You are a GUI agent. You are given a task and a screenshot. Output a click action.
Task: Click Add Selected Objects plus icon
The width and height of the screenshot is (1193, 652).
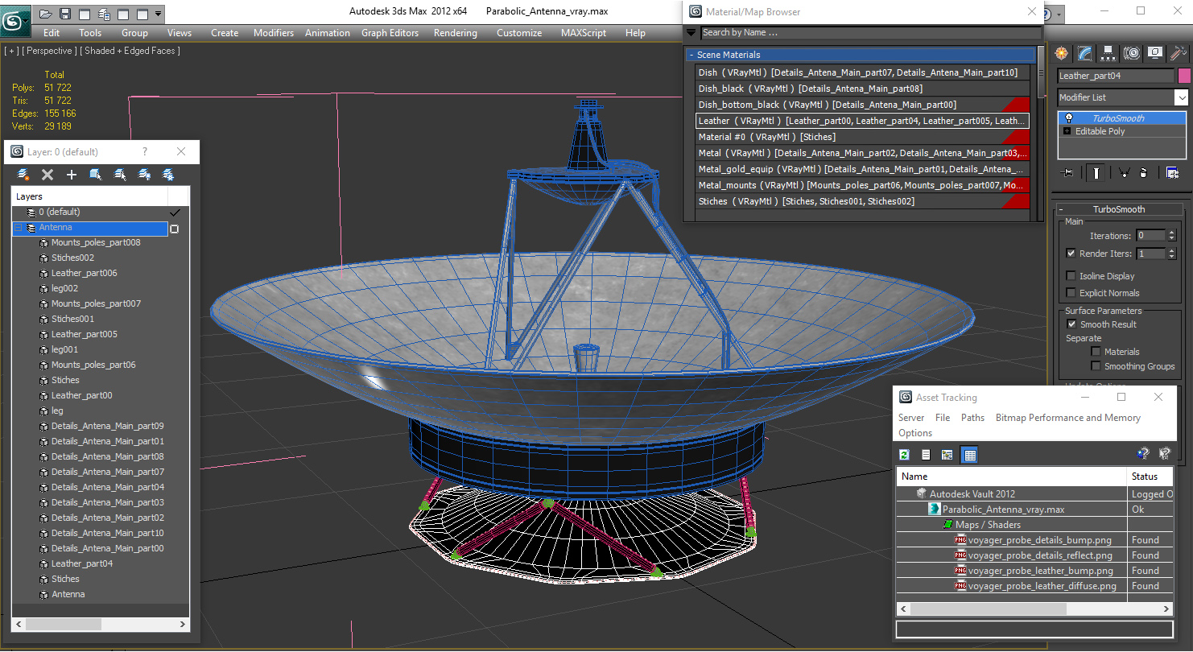[72, 174]
